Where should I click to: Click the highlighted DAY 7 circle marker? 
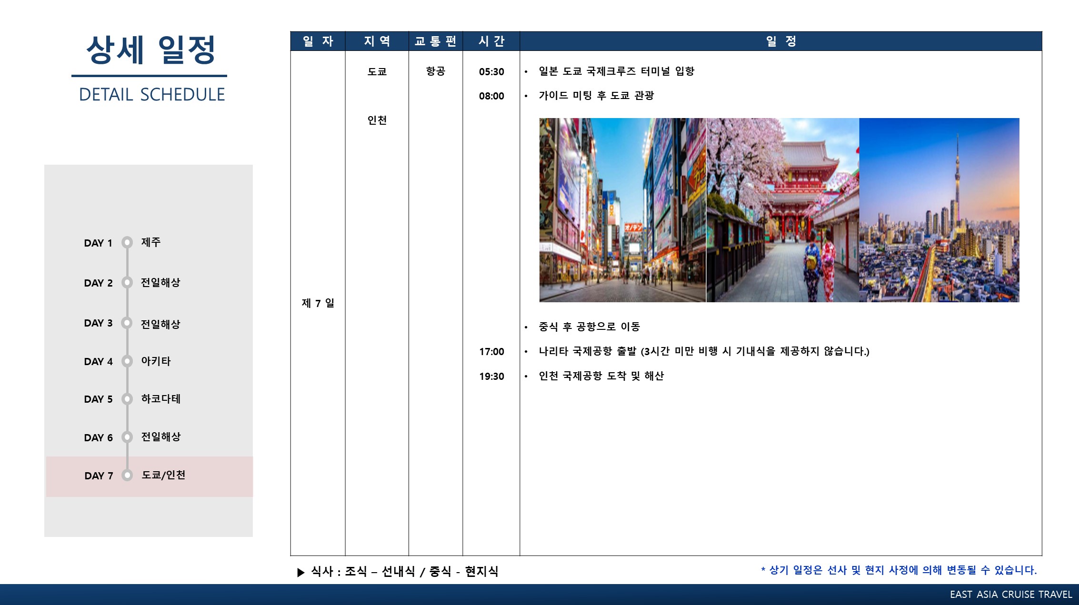pyautogui.click(x=127, y=475)
